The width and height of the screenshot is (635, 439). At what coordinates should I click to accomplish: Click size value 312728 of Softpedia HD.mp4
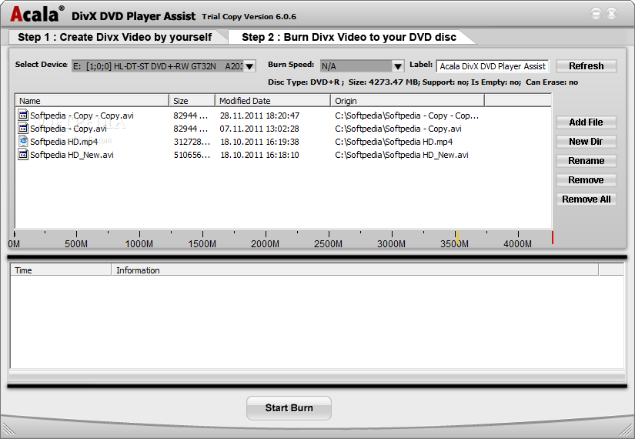coord(192,142)
